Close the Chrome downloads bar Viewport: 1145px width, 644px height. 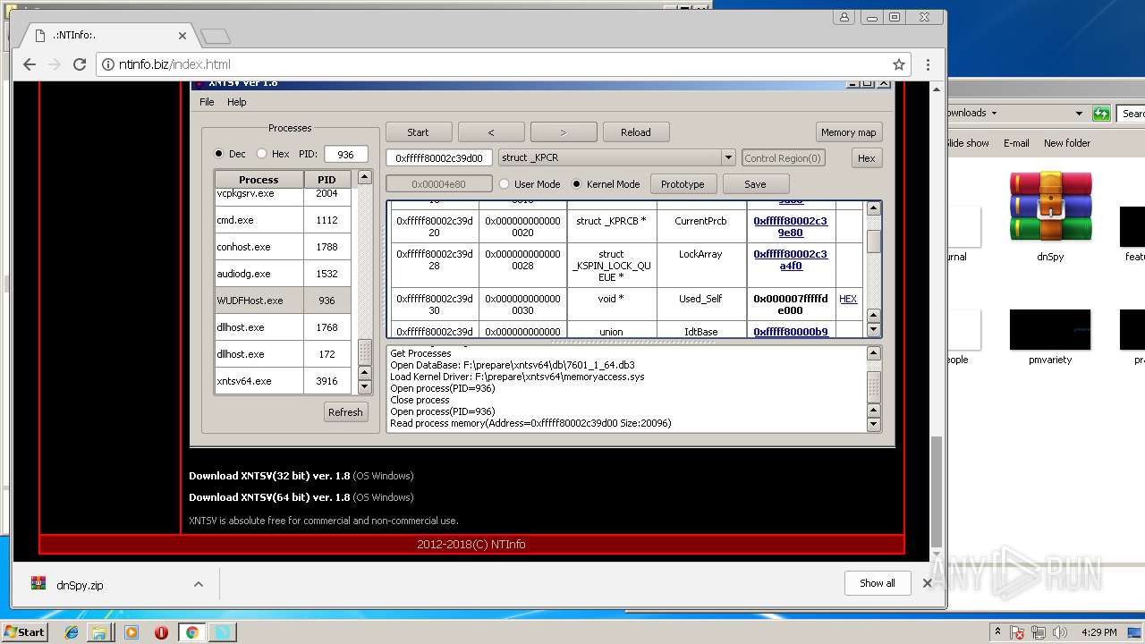(927, 583)
